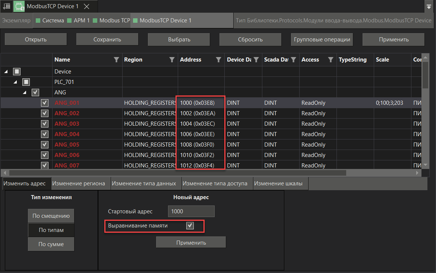436x273 pixels.
Task: Collapse the PLC_701 tree node
Action: coord(15,82)
